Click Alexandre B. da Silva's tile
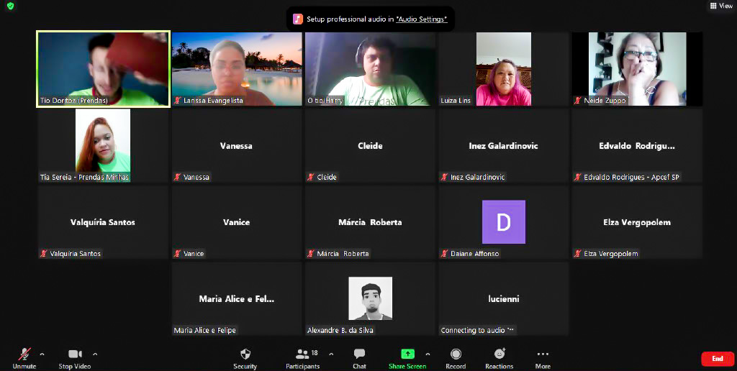Image resolution: width=737 pixels, height=371 pixels. point(370,298)
